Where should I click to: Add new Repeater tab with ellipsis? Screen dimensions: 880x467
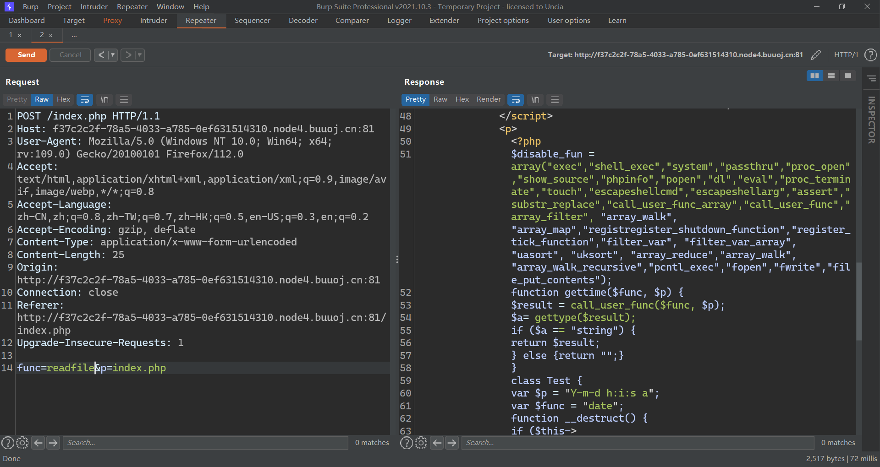click(x=74, y=35)
